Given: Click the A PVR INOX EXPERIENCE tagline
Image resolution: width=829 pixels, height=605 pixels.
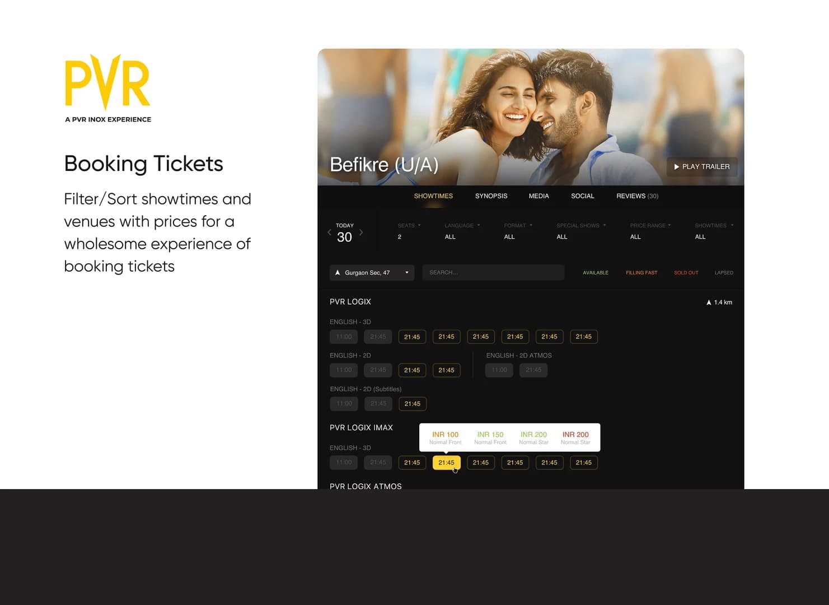Looking at the screenshot, I should [108, 119].
